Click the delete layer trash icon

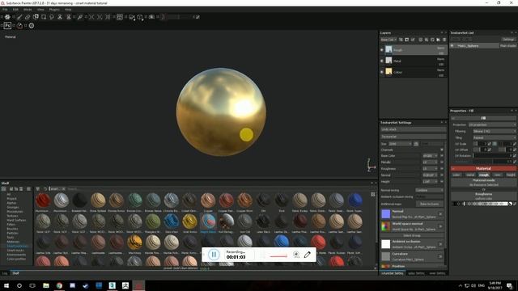(x=444, y=40)
